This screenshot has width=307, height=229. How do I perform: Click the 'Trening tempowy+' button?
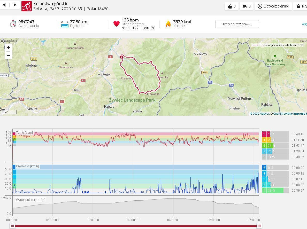pyautogui.click(x=237, y=24)
